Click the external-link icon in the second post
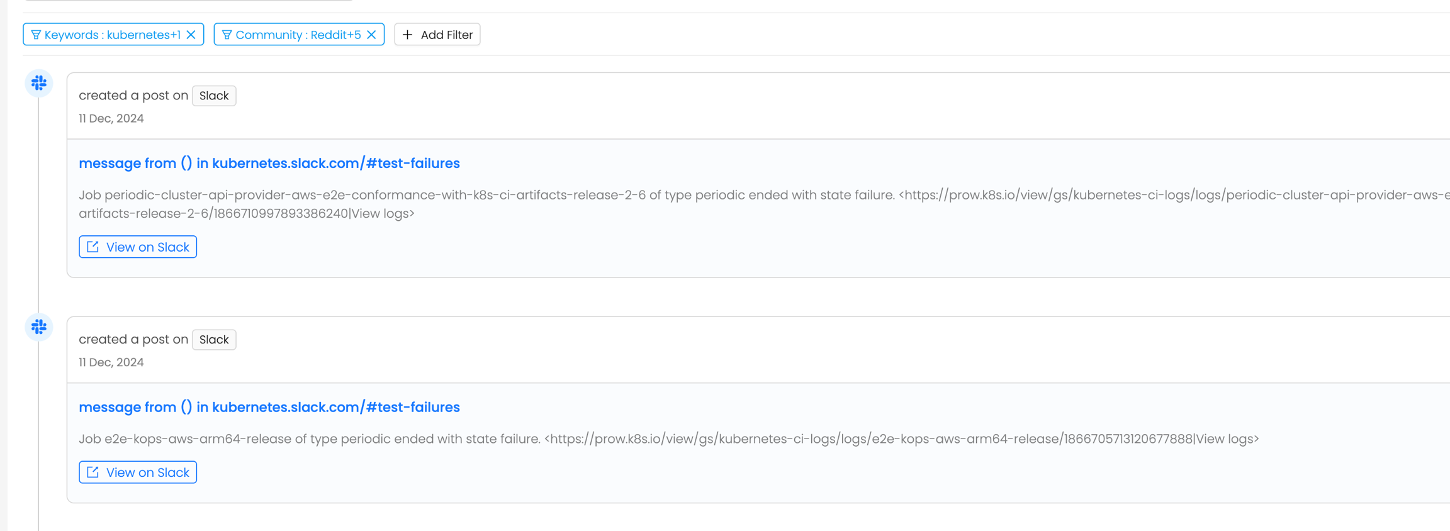1450x531 pixels. click(x=93, y=472)
